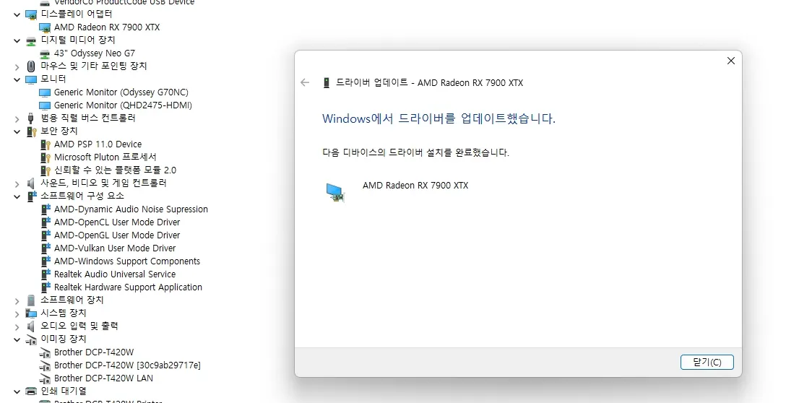This screenshot has height=403, width=799.
Task: Select AMD-Dynamic Audio Noise Supression
Action: pyautogui.click(x=131, y=209)
